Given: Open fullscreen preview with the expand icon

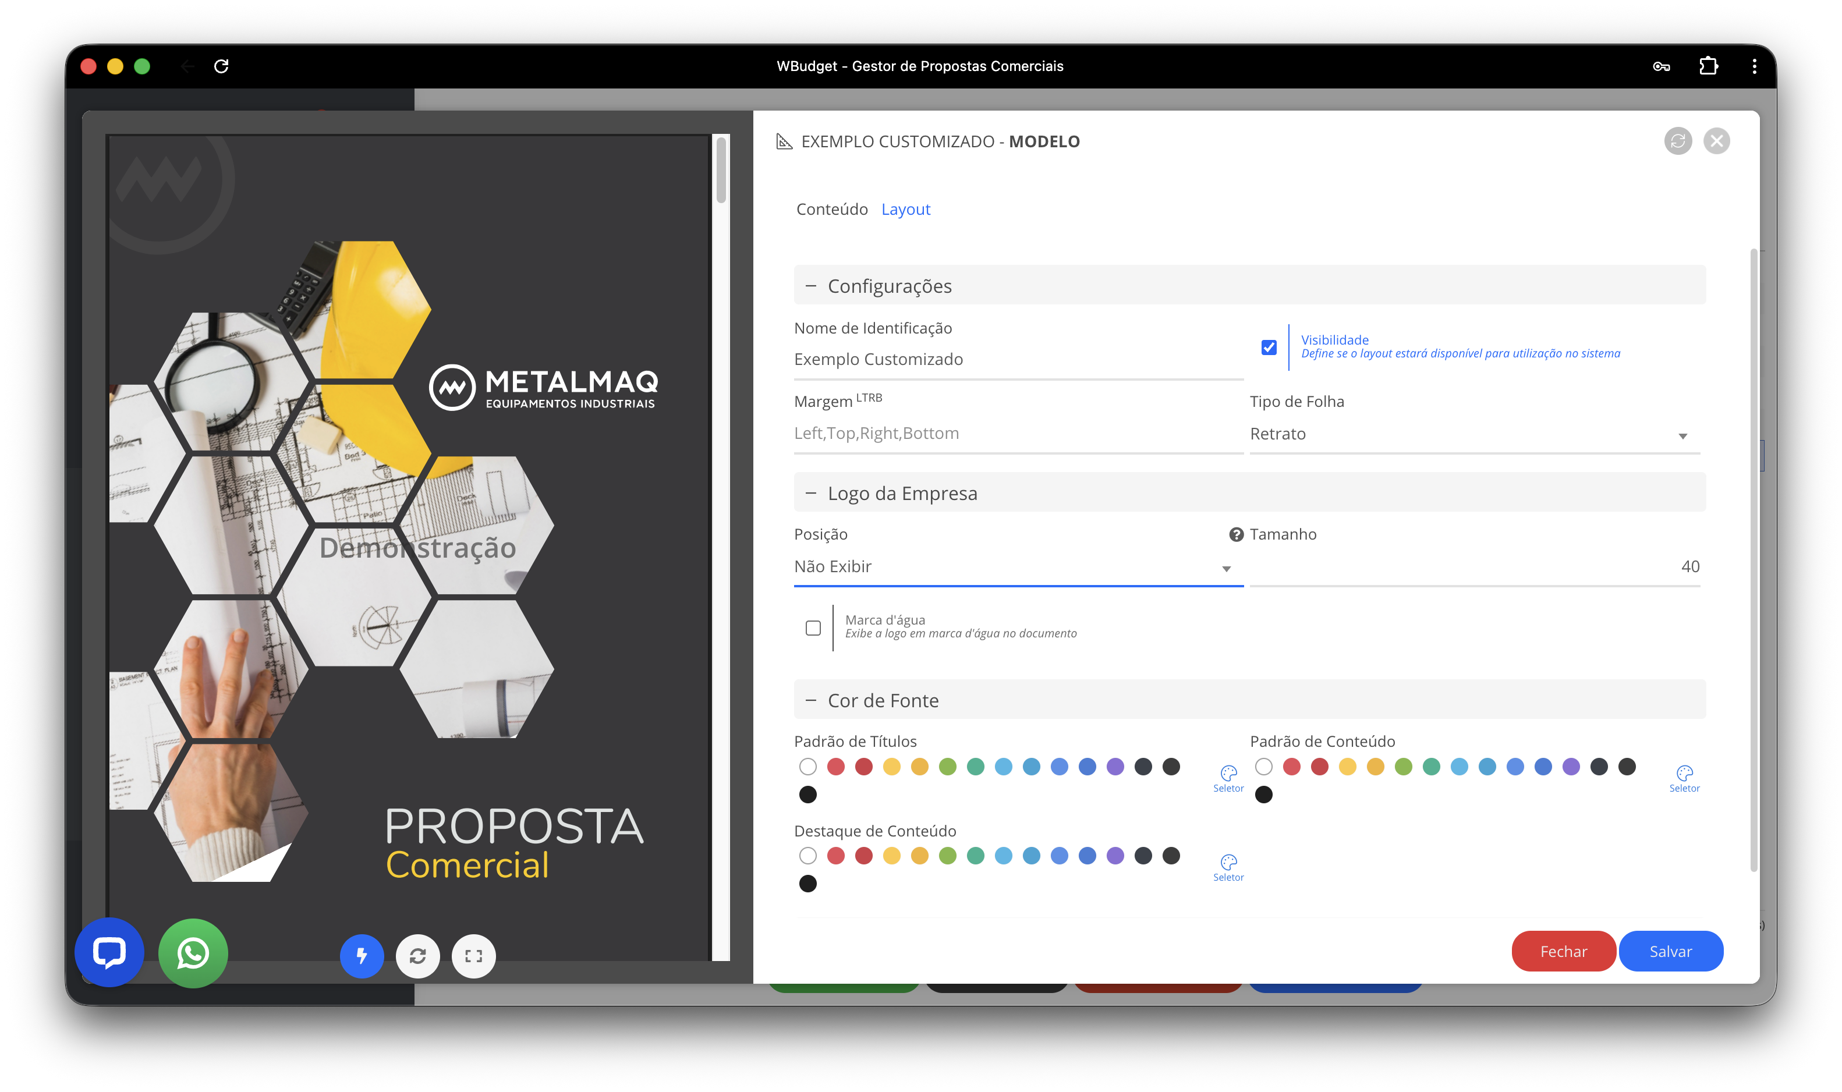Looking at the screenshot, I should (x=473, y=955).
